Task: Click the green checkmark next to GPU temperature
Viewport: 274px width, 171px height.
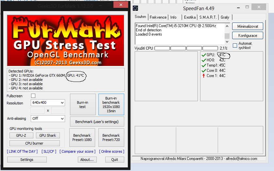Action: coord(204,55)
